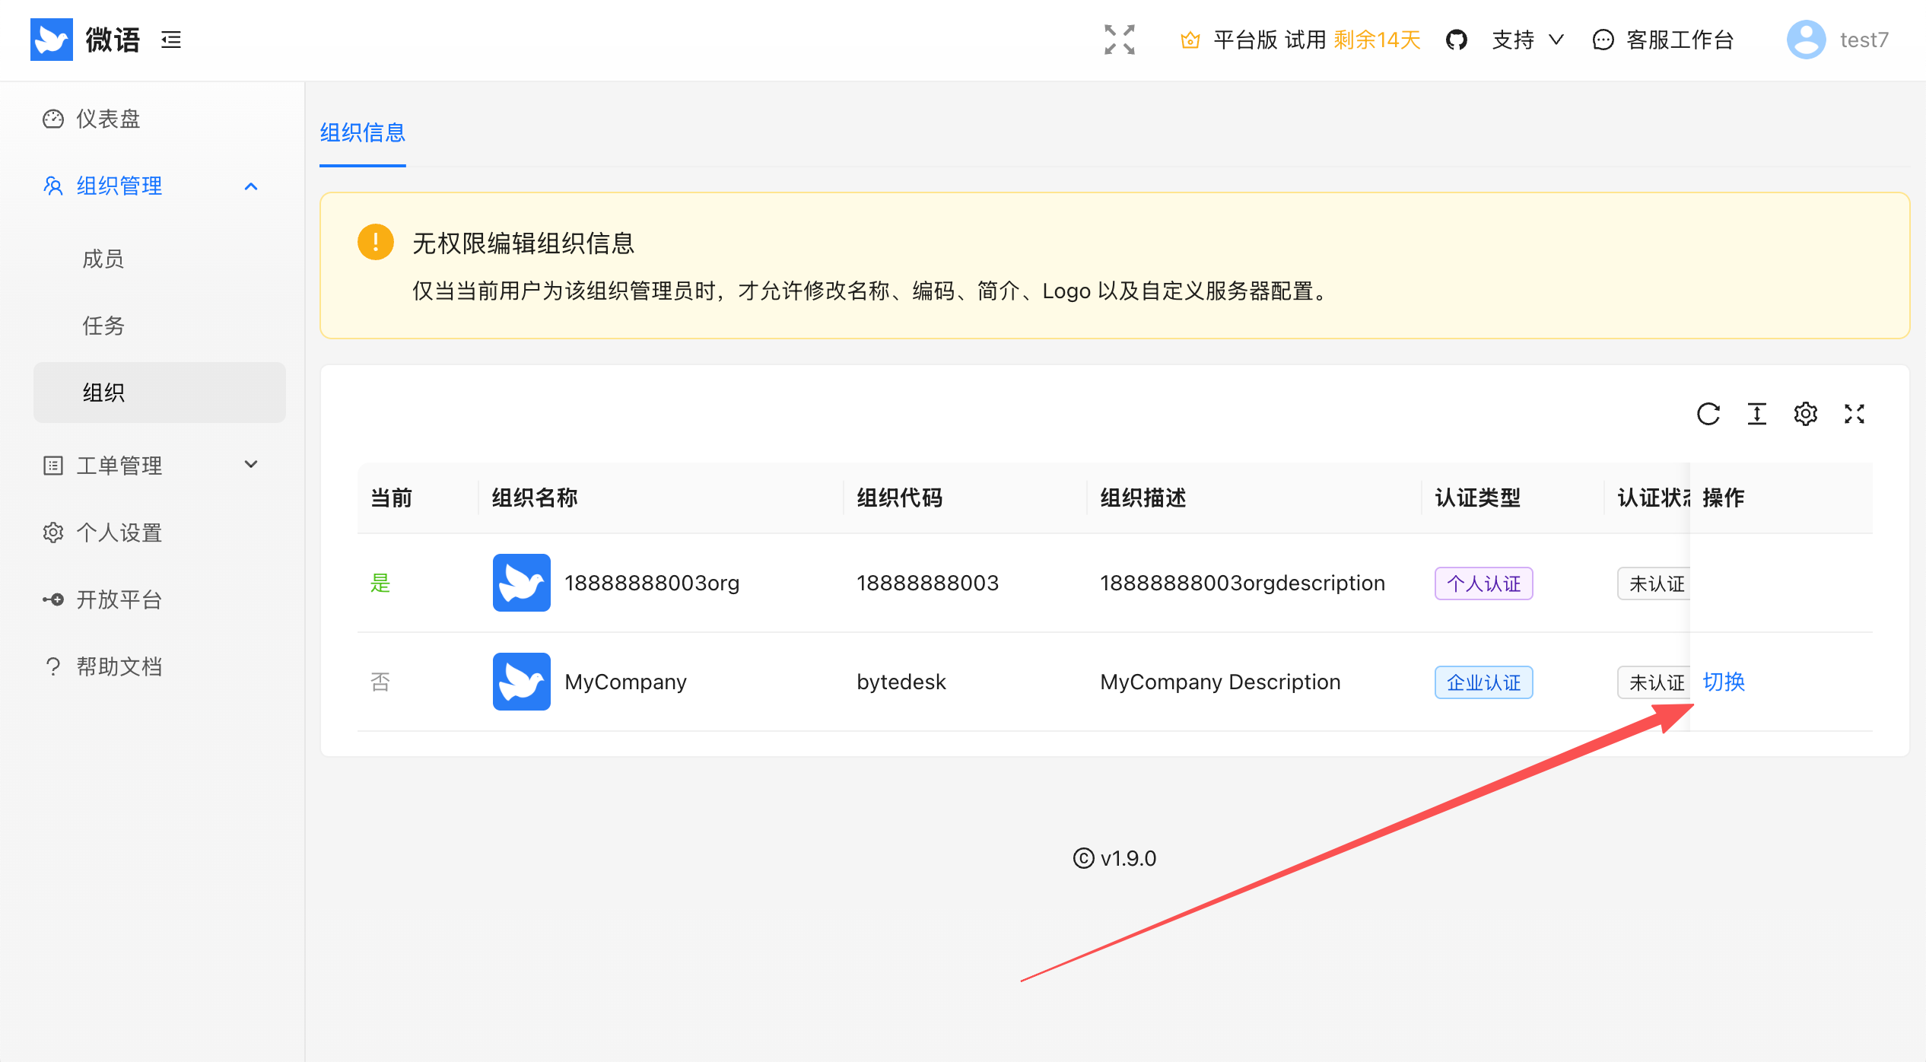
Task: Expand the table to fullscreen
Action: click(x=1854, y=414)
